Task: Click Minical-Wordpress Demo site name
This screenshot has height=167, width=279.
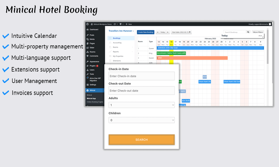Action: coord(103,24)
